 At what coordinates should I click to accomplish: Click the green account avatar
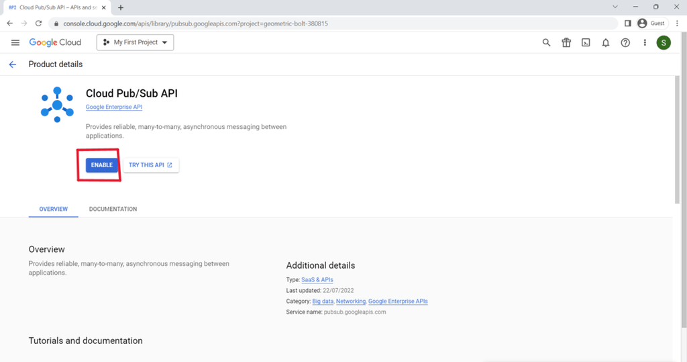664,43
